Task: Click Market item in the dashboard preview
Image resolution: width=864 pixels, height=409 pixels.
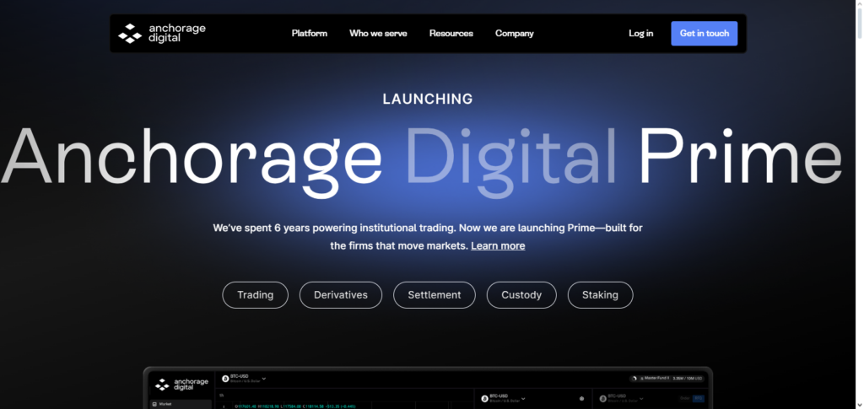Action: click(181, 404)
